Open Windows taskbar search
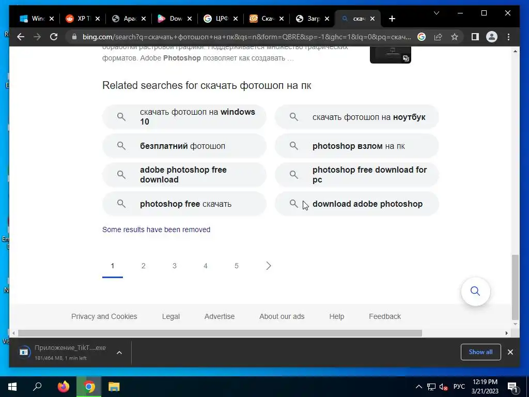The height and width of the screenshot is (397, 529). tap(37, 387)
